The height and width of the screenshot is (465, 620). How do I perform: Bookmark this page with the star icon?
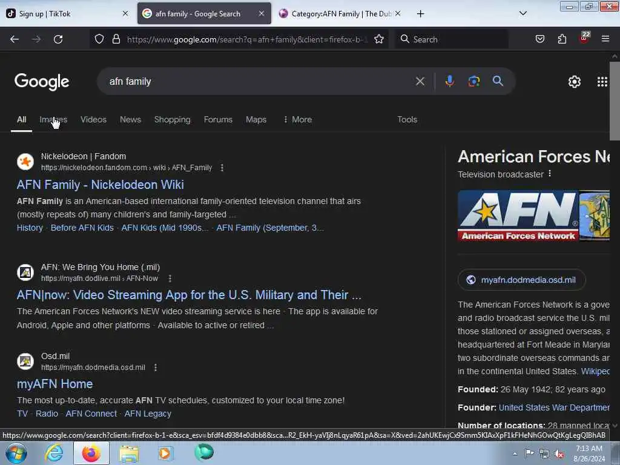coord(379,39)
